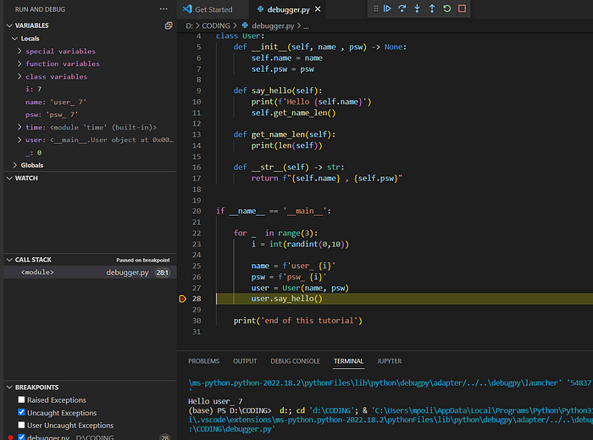Disable the debugger.py breakpoint checkbox
Screen dimensions: 593x440
point(21,437)
